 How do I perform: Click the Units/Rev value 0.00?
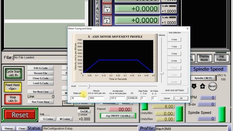165,119
